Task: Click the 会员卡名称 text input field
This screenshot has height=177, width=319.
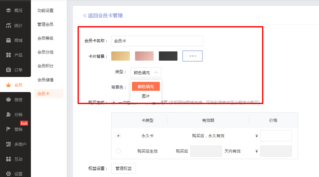Action: 157,41
